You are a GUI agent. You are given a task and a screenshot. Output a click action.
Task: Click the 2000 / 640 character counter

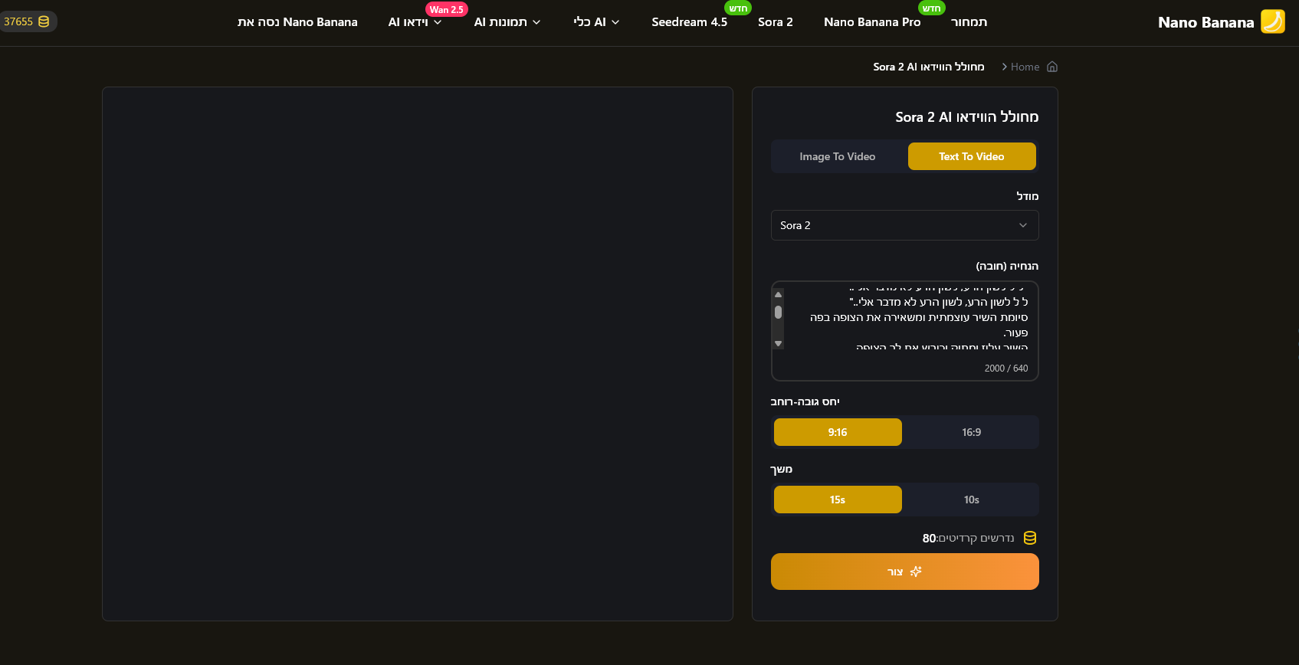(x=1006, y=369)
